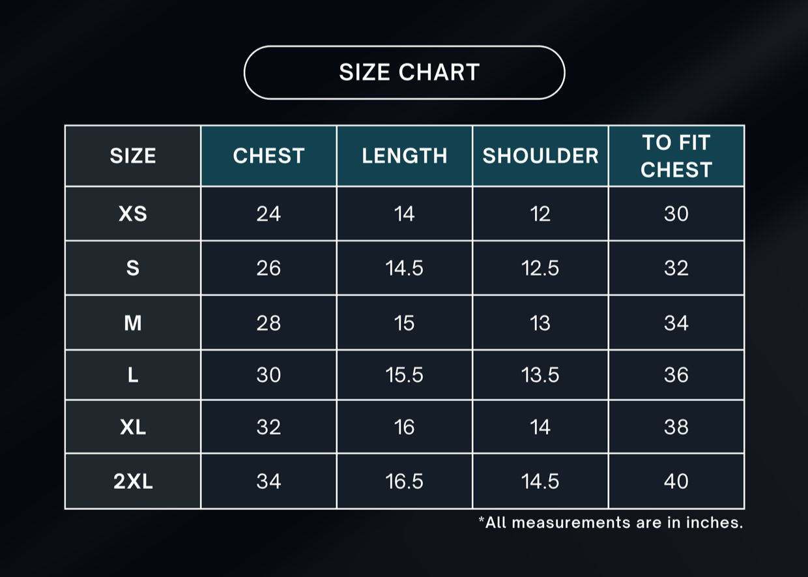Click the SIZE CHART title pill
Screen dimensions: 808x577
coord(404,72)
